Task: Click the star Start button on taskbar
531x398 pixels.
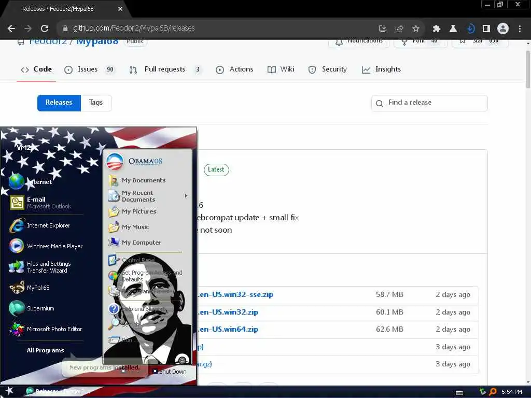Action: pyautogui.click(x=9, y=391)
